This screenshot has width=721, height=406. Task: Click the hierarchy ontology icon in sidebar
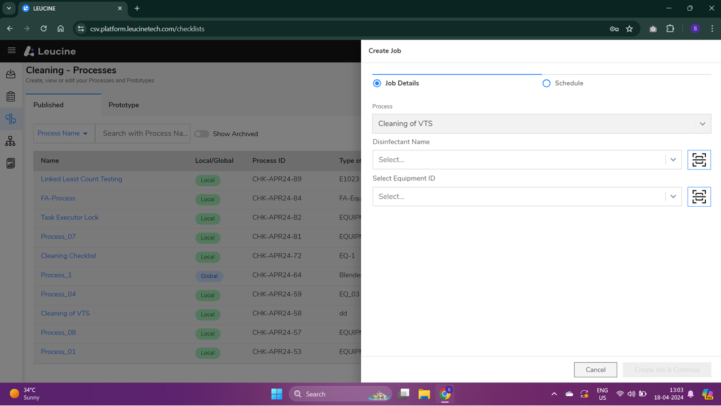tap(11, 141)
